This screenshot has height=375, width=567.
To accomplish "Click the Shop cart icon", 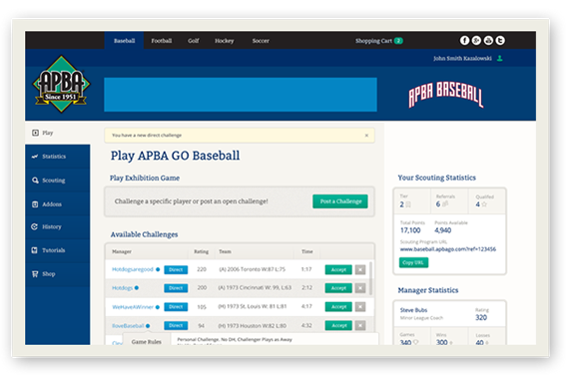I will click(x=35, y=274).
